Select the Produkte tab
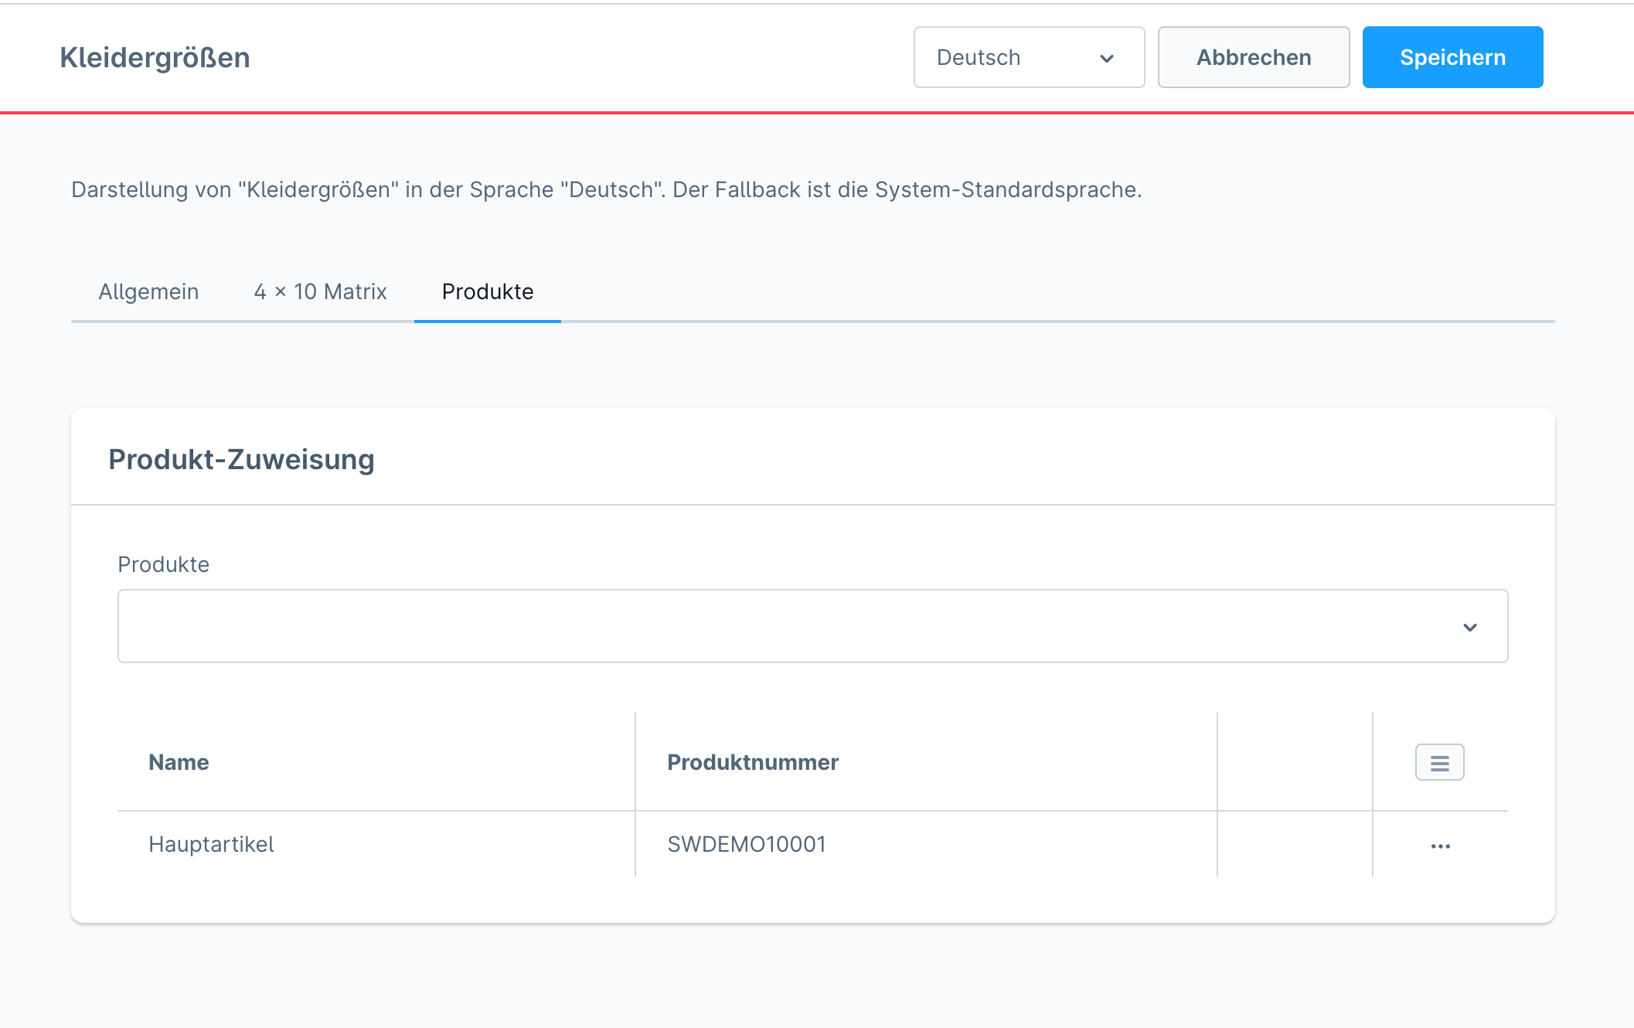This screenshot has height=1028, width=1634. pos(487,291)
